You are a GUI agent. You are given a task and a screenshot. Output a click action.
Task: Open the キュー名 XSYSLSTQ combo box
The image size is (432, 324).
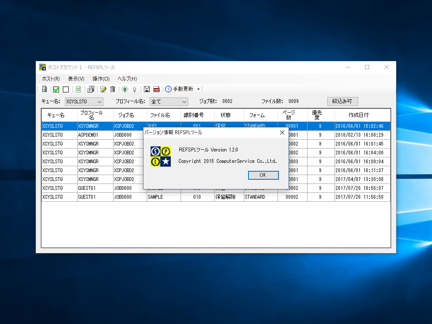(84, 102)
